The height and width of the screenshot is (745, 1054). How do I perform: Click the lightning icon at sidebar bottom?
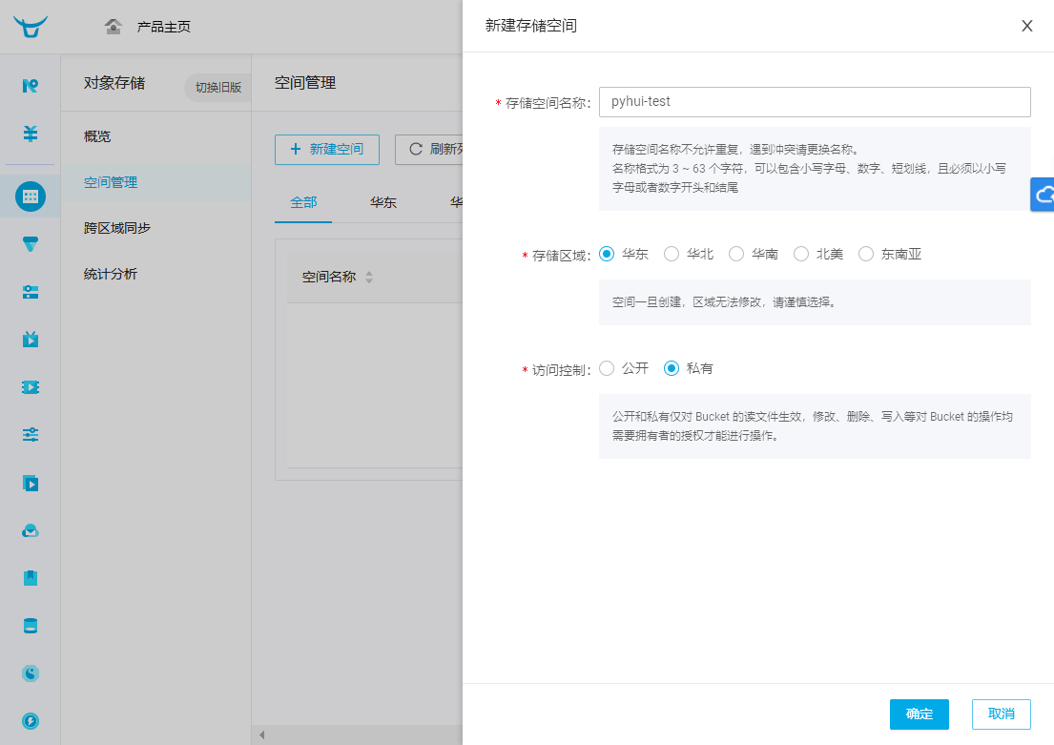(x=30, y=721)
